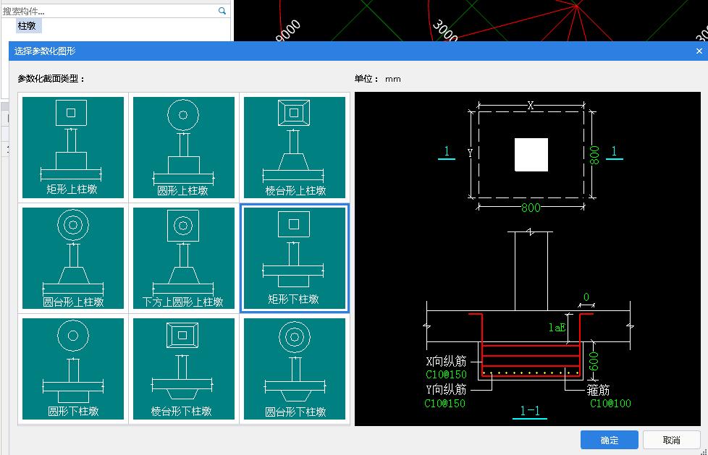Viewport: 708px width, 455px height.
Task: Select the 圆台形上柱墩 section type
Action: (x=72, y=258)
